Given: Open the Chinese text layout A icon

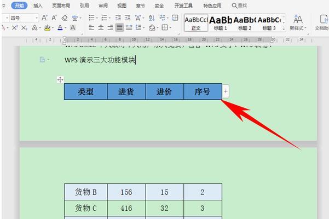Looking at the screenshot, I should tap(138, 18).
